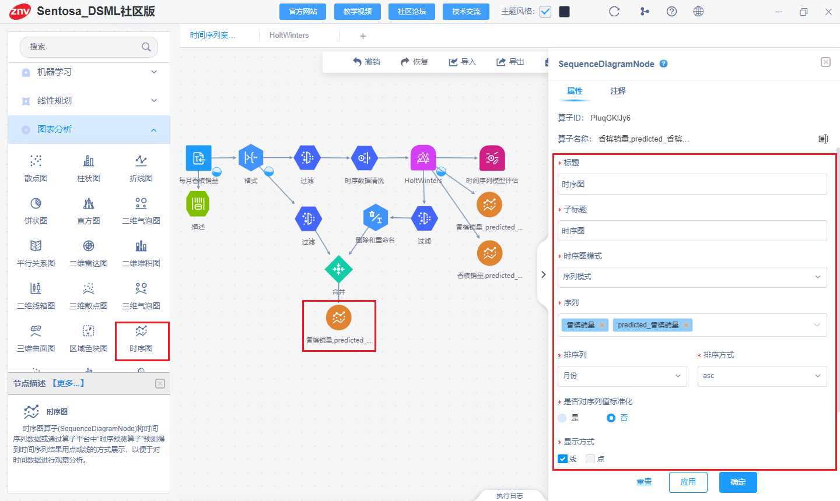Viewport: 840px width, 501px height.
Task: Click the 格式 format node
Action: [x=251, y=157]
